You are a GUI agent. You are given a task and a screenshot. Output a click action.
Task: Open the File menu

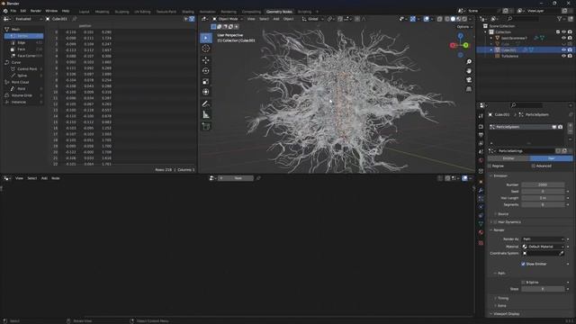[x=13, y=11]
